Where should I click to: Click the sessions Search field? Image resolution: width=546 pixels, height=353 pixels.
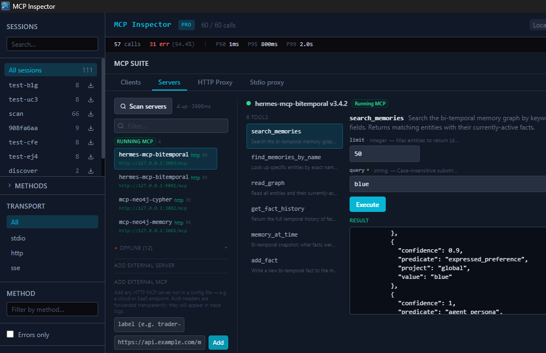52,44
